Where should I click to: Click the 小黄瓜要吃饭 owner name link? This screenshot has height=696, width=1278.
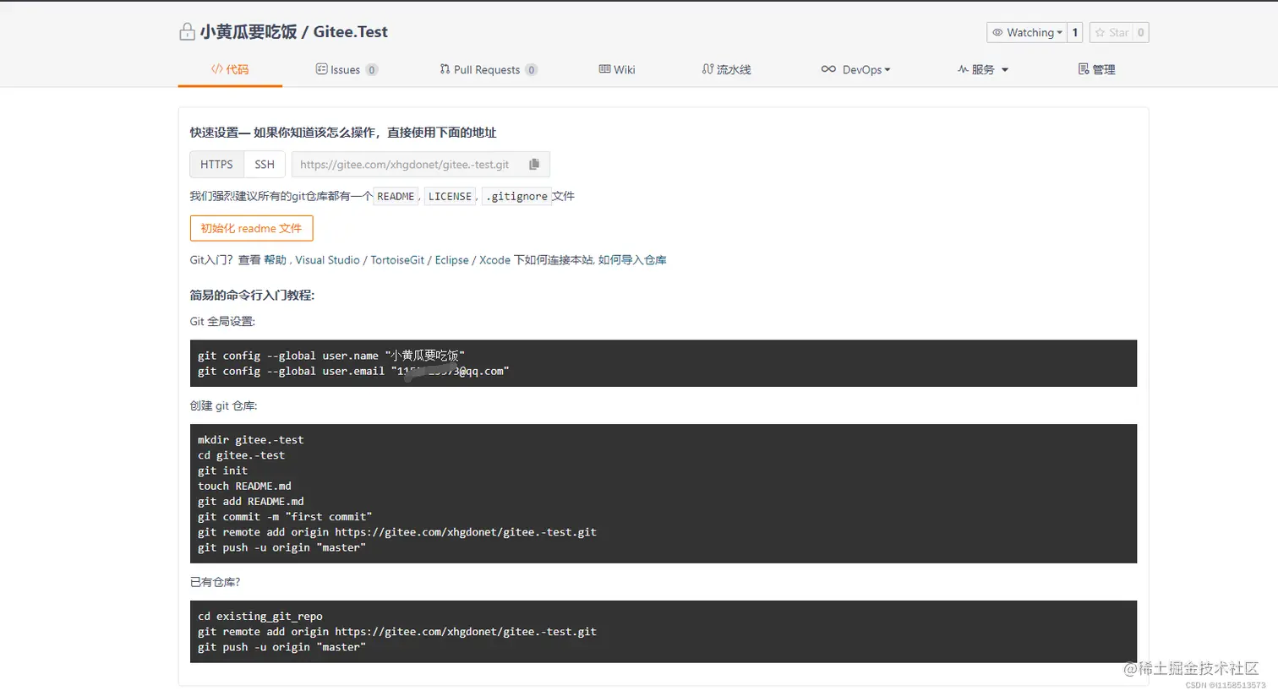click(248, 32)
